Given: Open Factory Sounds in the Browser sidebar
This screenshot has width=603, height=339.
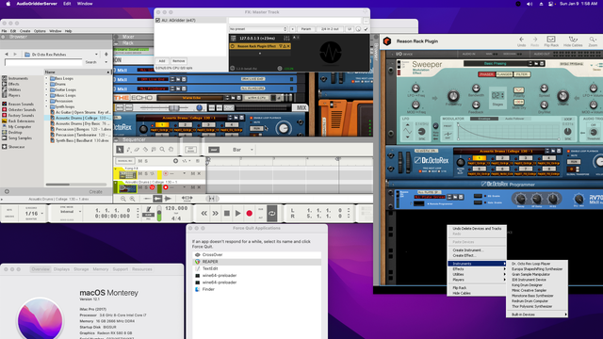Looking at the screenshot, I should click(21, 115).
